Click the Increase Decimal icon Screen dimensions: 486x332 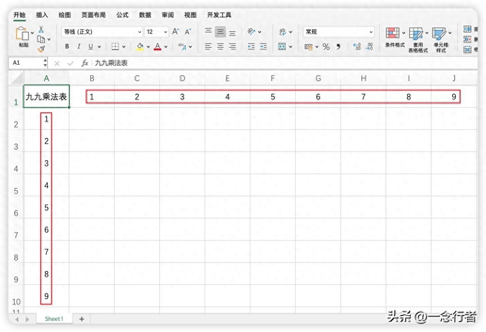357,47
